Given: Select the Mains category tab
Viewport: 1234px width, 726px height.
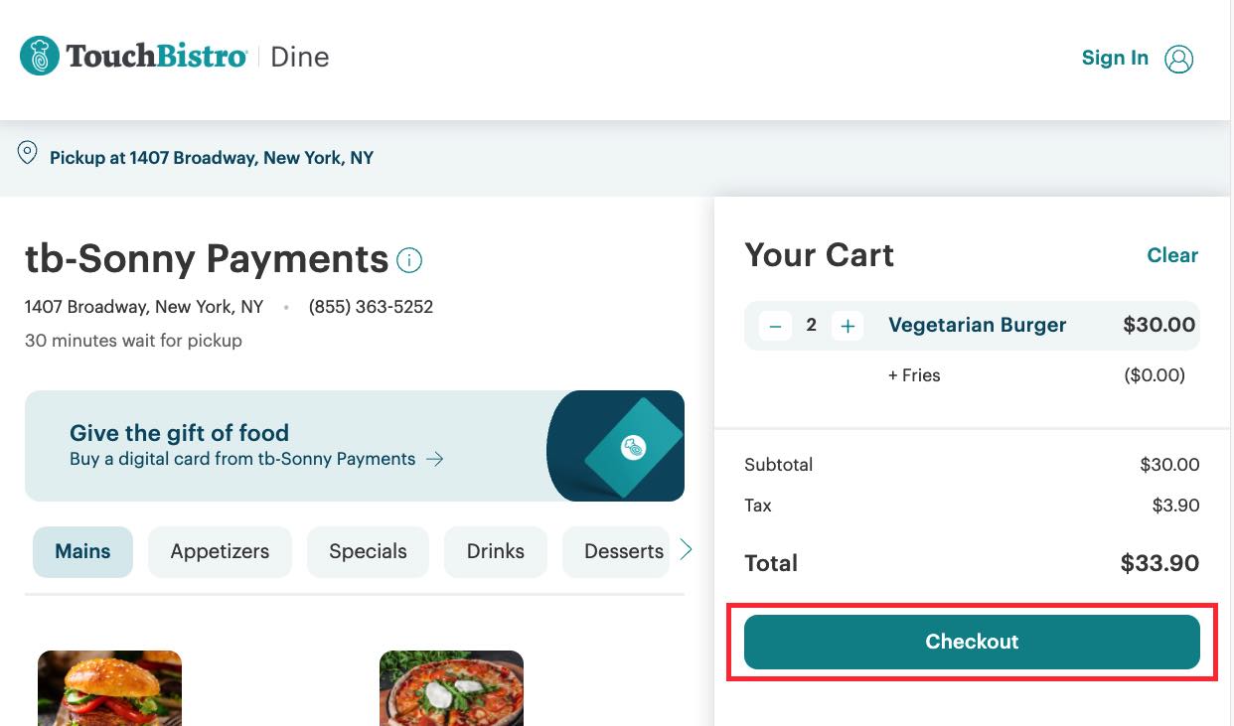Looking at the screenshot, I should click(x=82, y=550).
